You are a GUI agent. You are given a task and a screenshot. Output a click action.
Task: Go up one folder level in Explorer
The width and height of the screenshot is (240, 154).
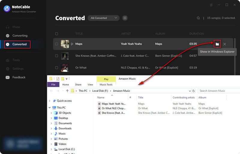point(67,91)
